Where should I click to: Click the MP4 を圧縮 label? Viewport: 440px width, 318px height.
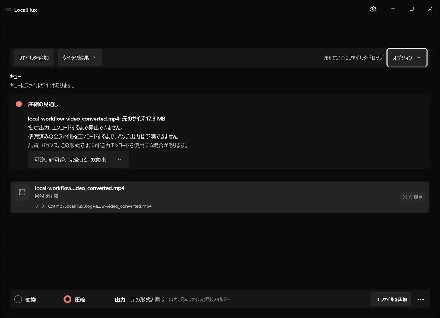(47, 196)
